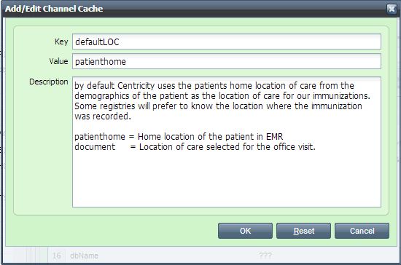This screenshot has height=265, width=401.
Task: Dismiss the dialog using Cancel
Action: pos(362,231)
